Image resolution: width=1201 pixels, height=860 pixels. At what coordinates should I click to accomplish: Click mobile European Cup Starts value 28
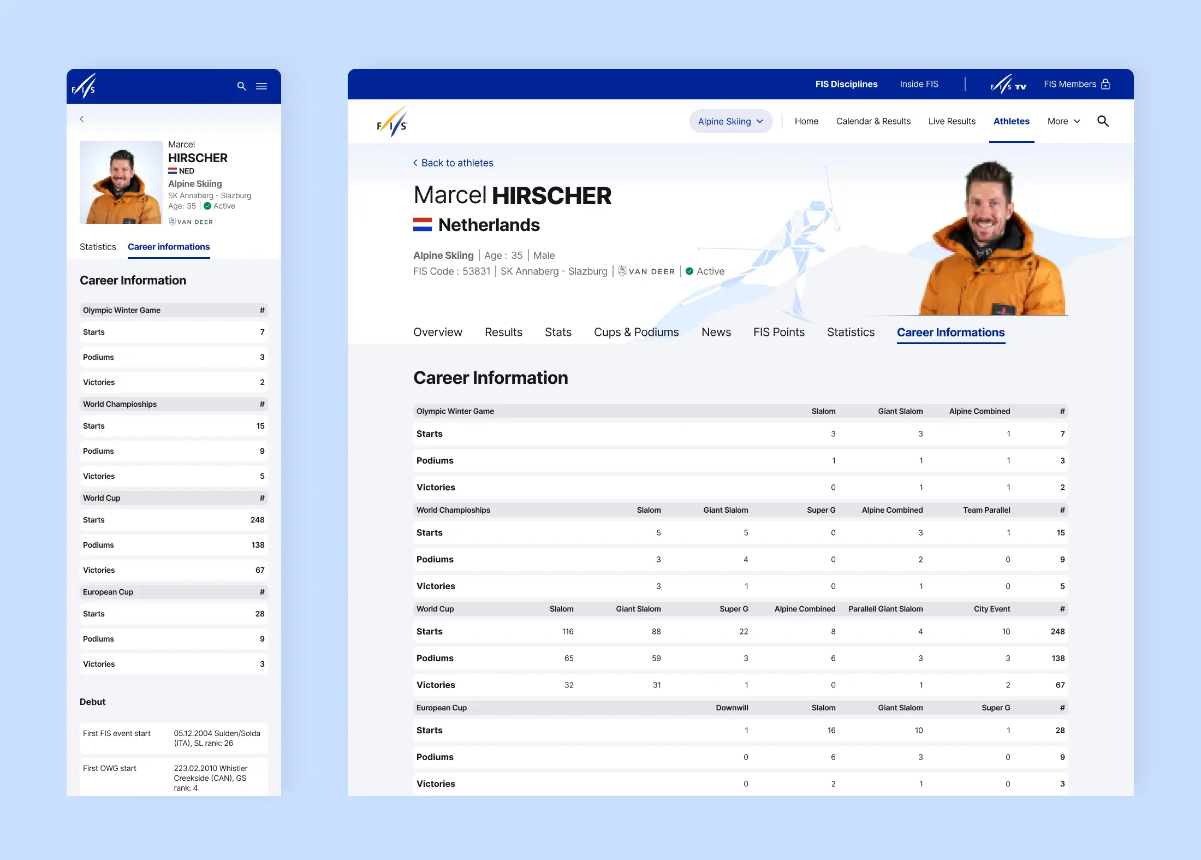click(260, 614)
